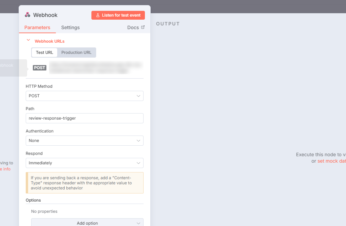Click the Webhook node icon in header
This screenshot has height=226, width=346.
click(27, 15)
